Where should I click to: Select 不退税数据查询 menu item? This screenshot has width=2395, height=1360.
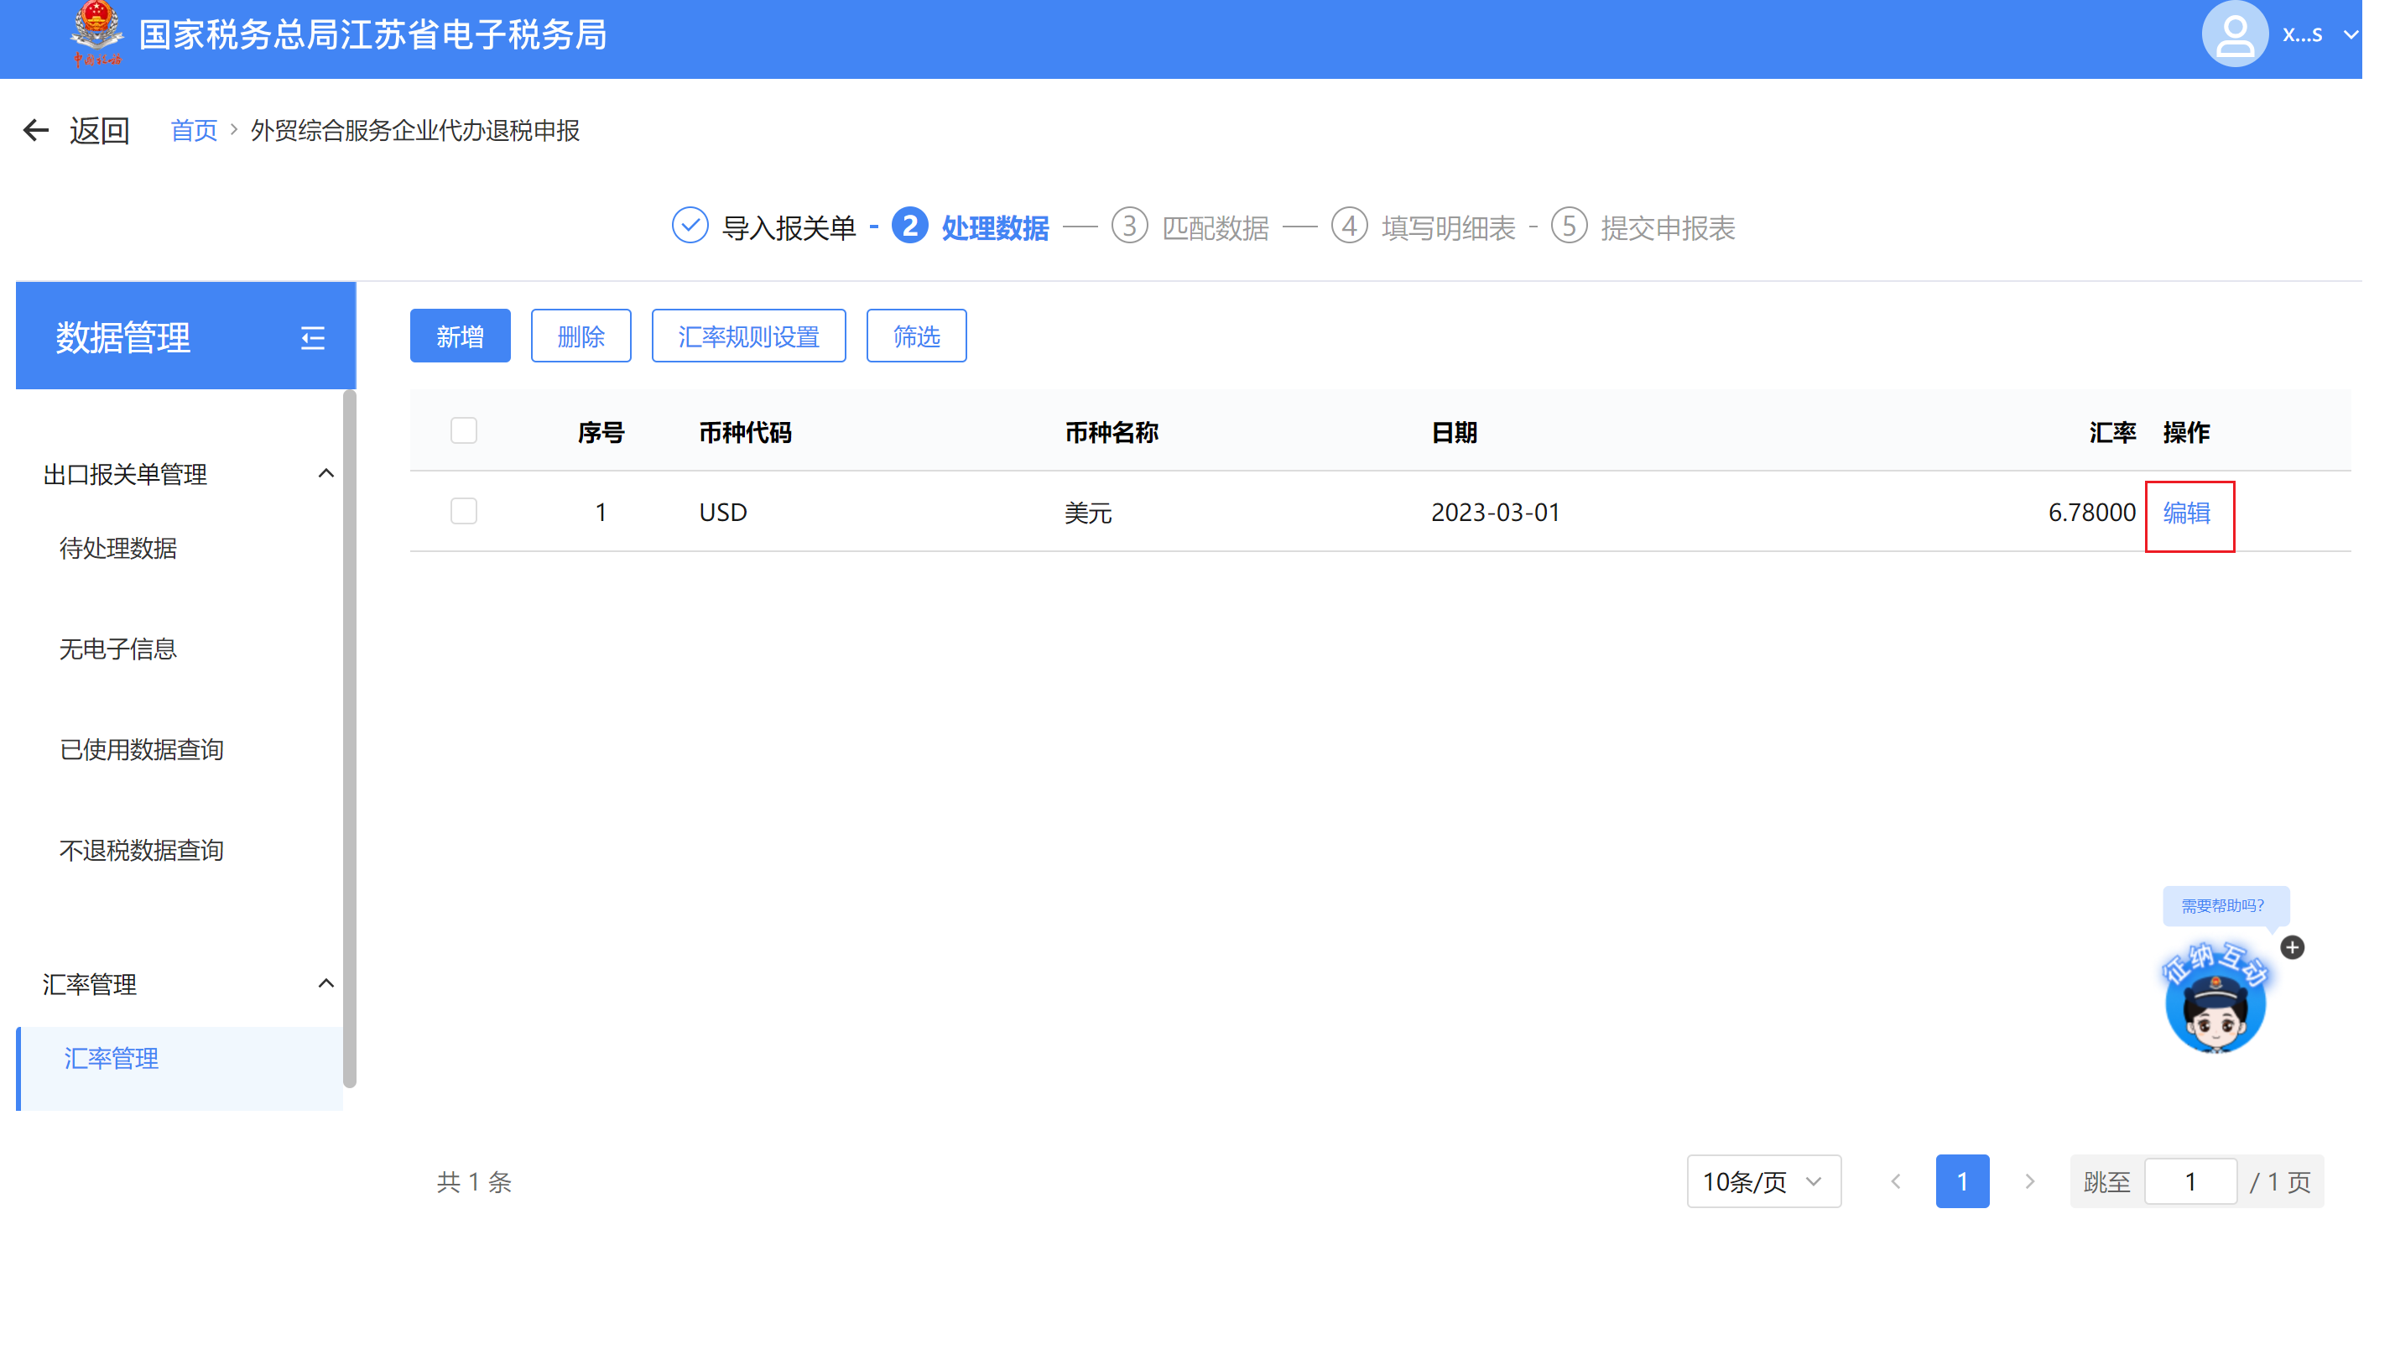click(141, 850)
